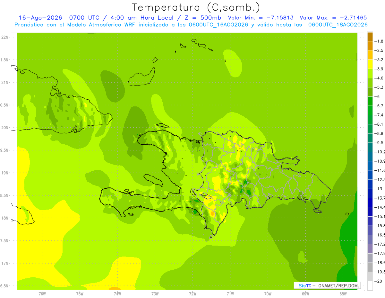Click the 76W longitude axis label
Screen dimensions: 385x298
click(42, 293)
